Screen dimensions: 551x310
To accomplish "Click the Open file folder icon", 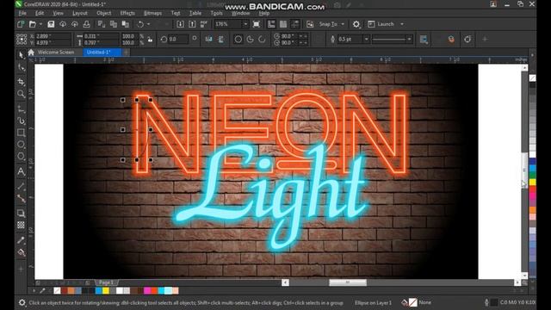I will [33, 24].
